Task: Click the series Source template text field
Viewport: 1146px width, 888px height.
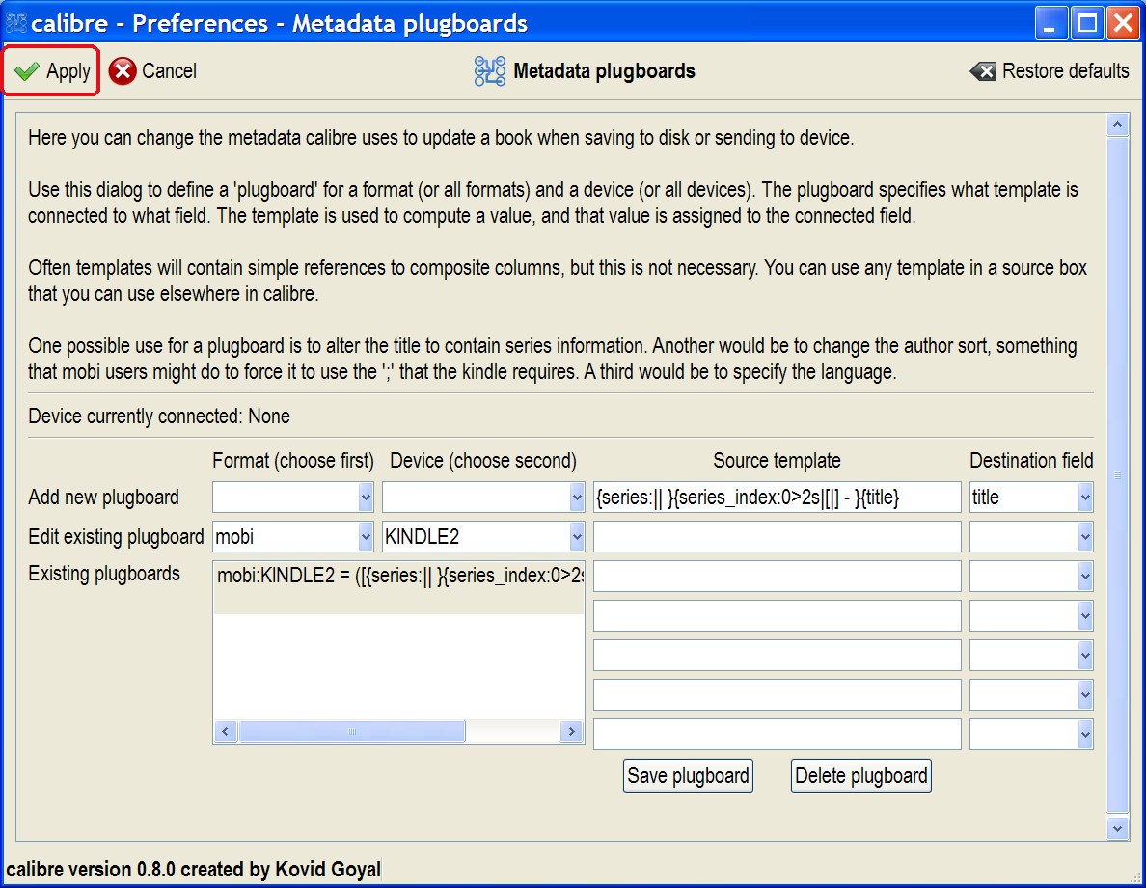Action: coord(777,498)
